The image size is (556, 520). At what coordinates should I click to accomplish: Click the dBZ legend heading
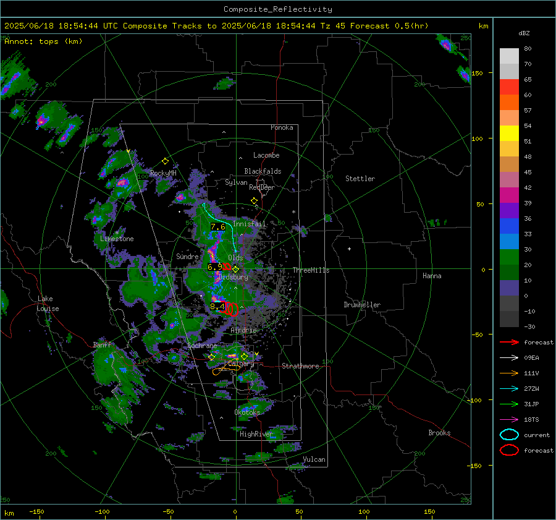[x=524, y=33]
